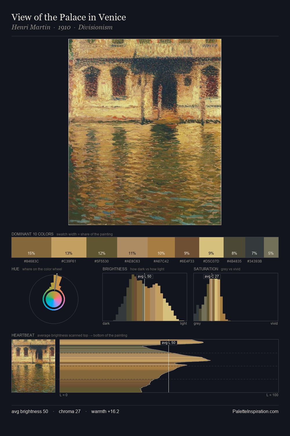
Task: Click the SATURATION section heading
Action: (x=206, y=269)
